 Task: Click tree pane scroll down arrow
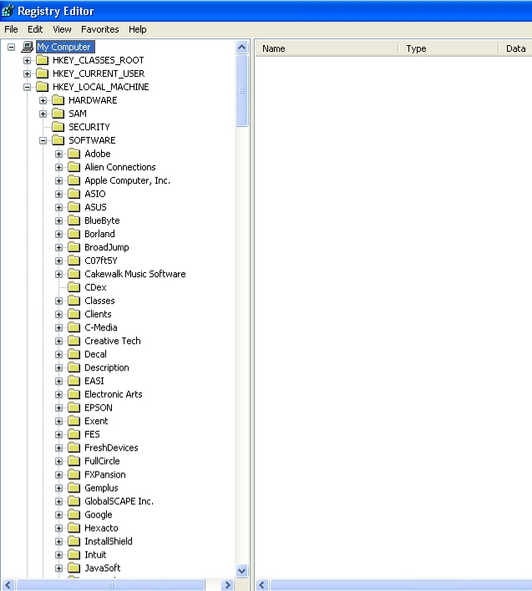coord(241,571)
